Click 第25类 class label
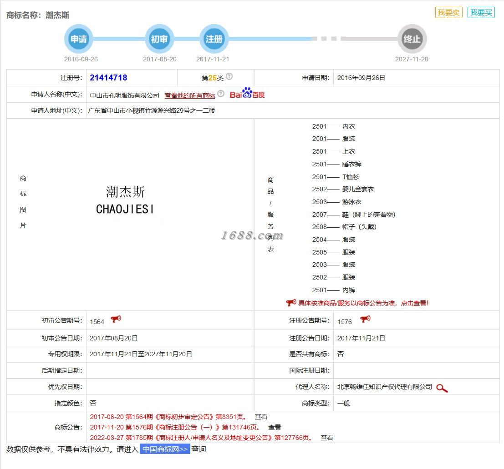The height and width of the screenshot is (469, 504). point(213,78)
